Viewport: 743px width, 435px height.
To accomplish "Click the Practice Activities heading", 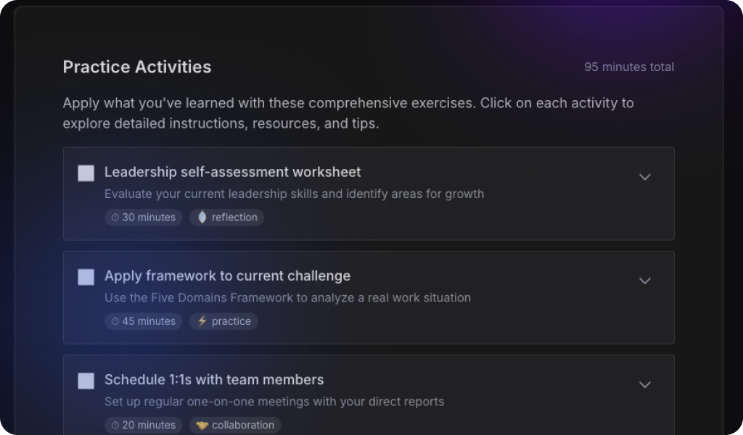I will click(137, 67).
